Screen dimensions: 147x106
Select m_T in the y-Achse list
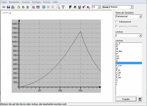pyautogui.click(x=129, y=44)
